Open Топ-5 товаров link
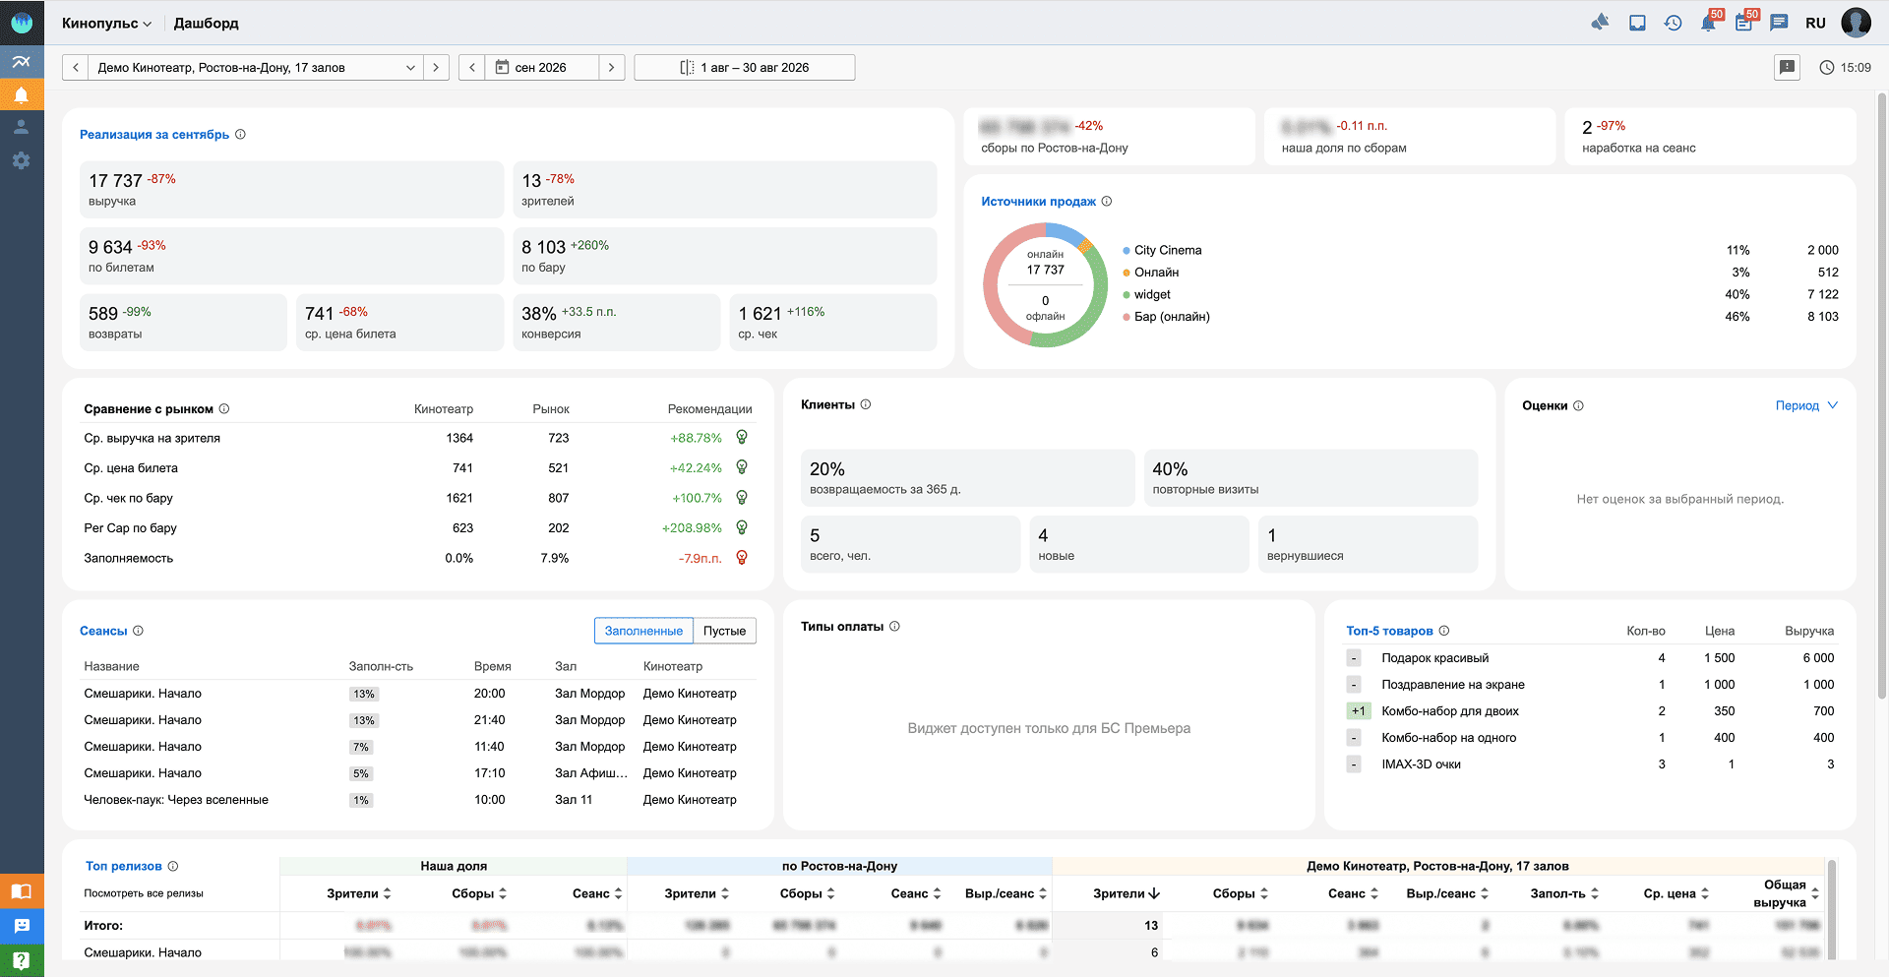1889x977 pixels. tap(1389, 631)
